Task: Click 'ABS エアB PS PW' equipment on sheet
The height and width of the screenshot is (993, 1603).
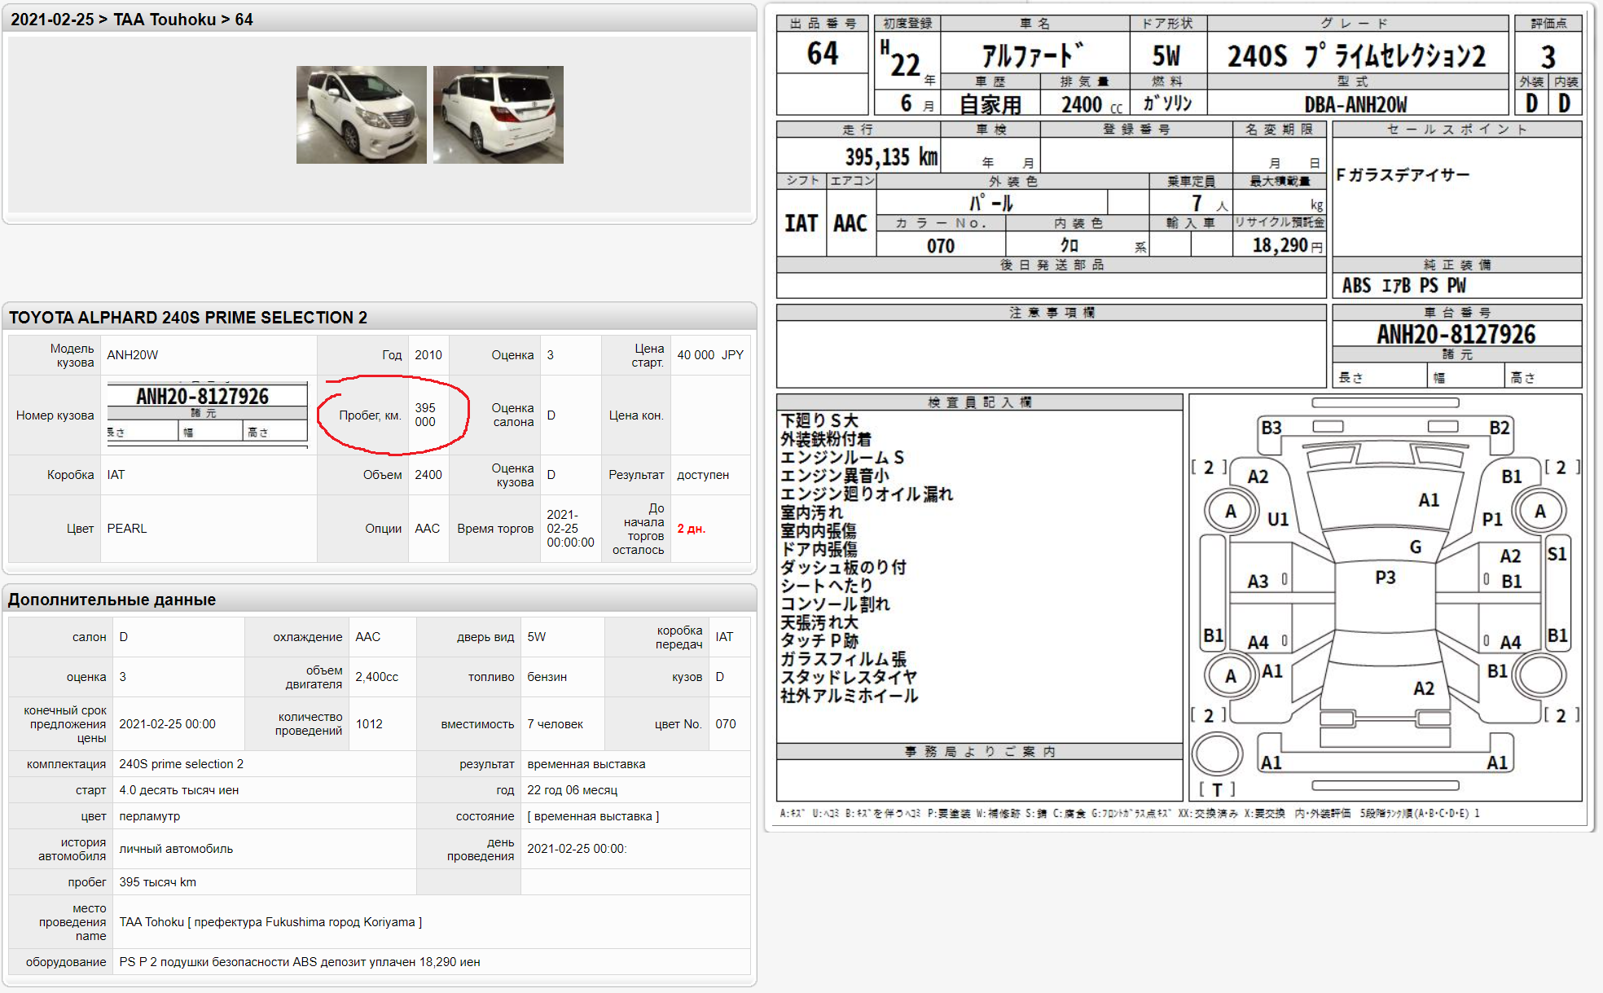Action: point(1404,286)
